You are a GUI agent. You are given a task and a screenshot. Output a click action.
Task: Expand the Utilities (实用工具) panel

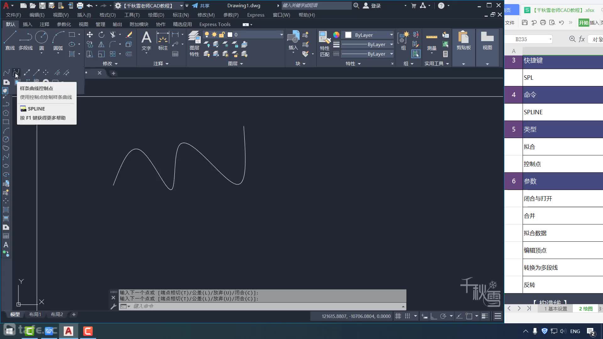pos(437,63)
